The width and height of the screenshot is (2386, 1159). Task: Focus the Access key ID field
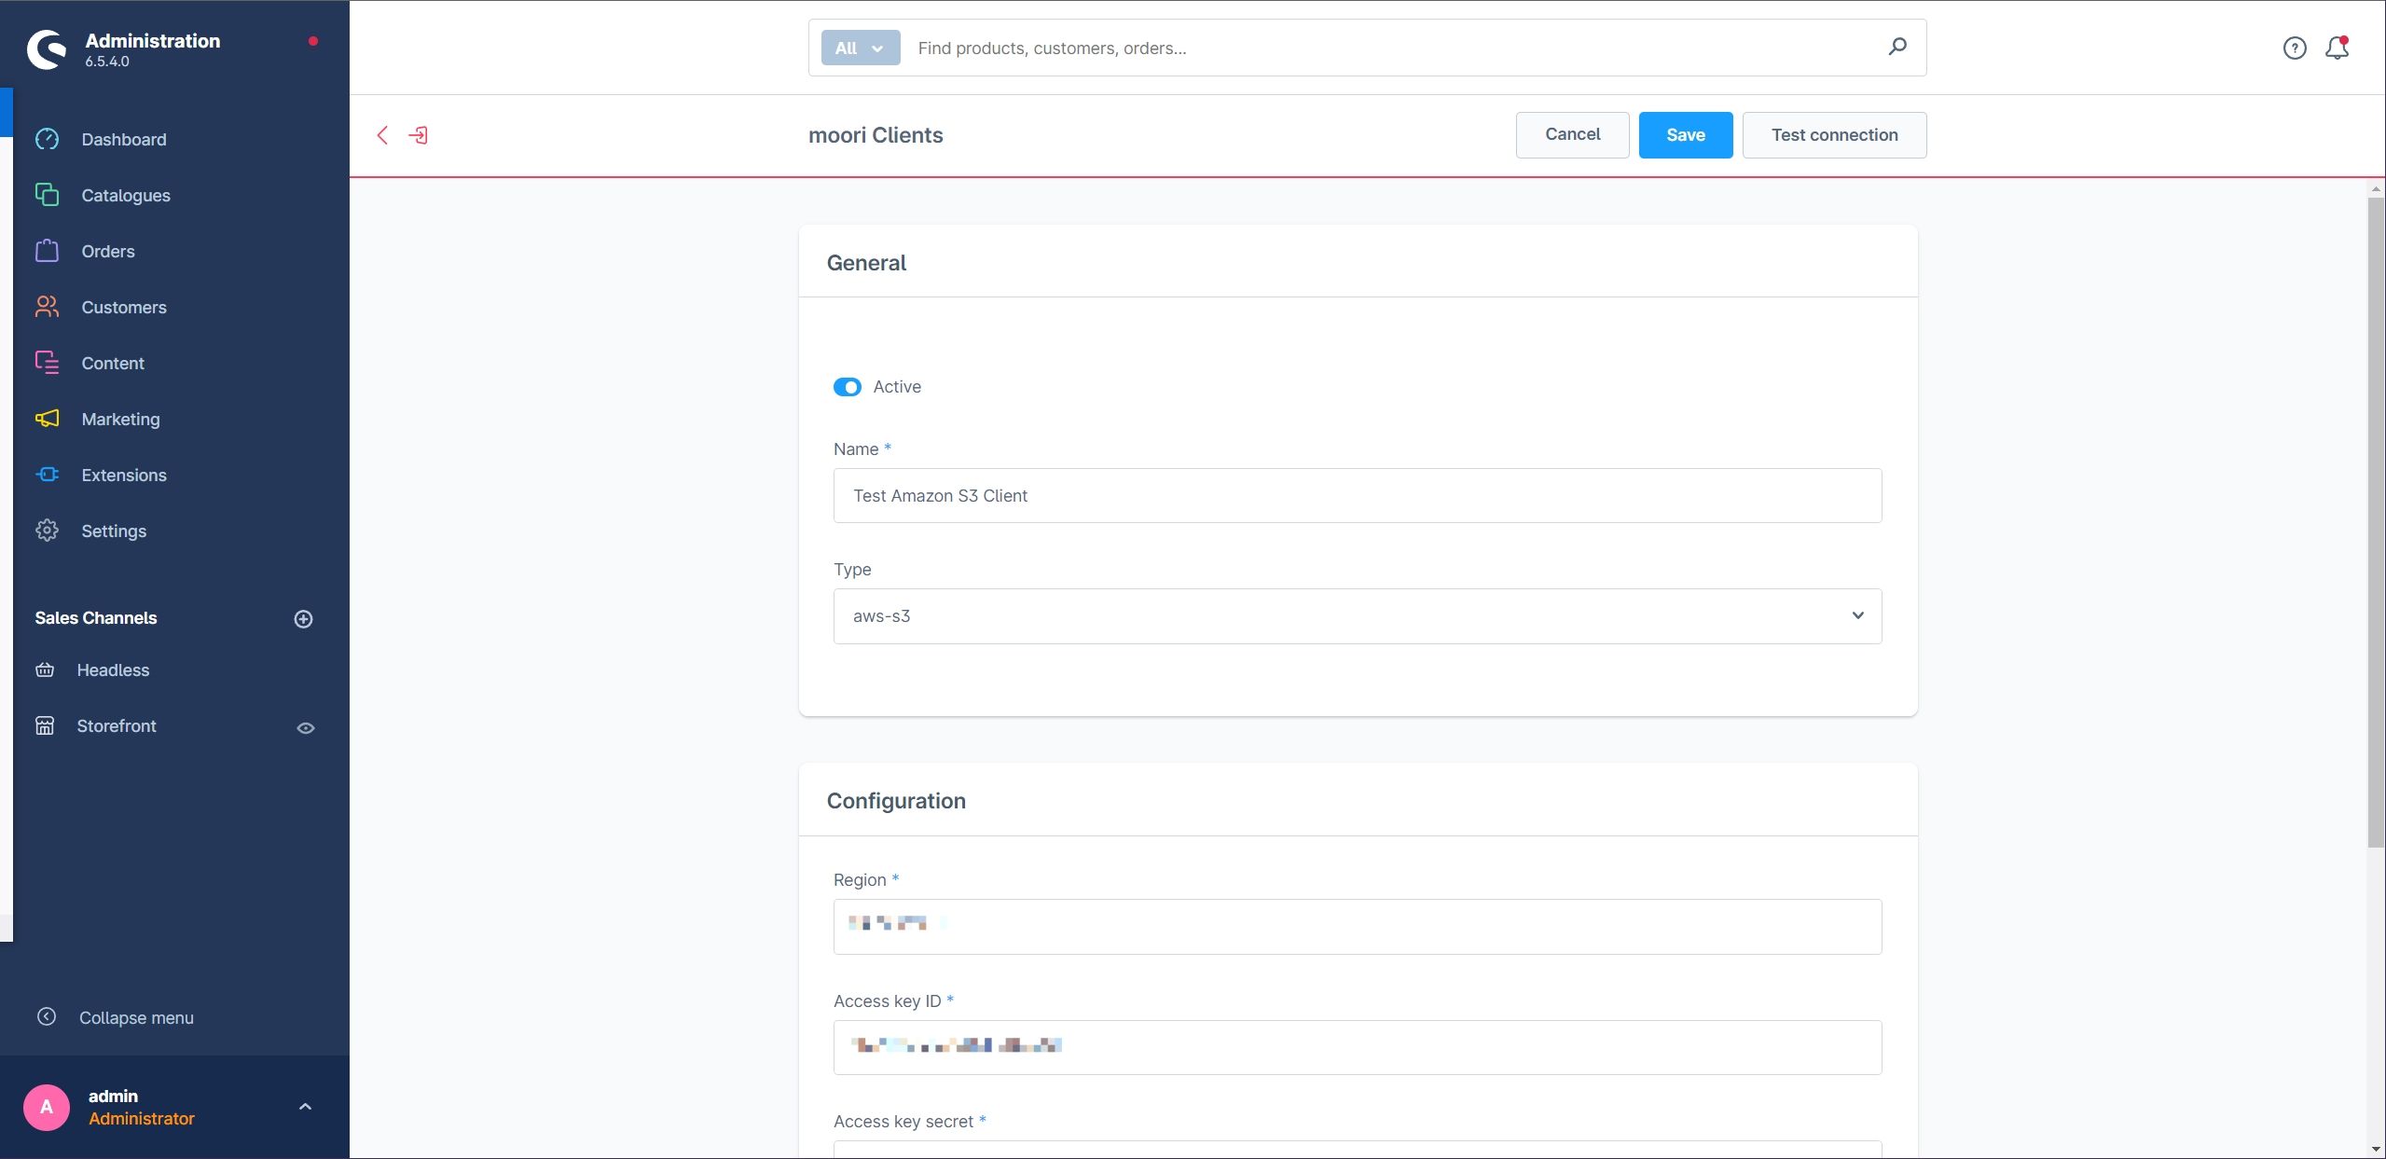[1357, 1047]
